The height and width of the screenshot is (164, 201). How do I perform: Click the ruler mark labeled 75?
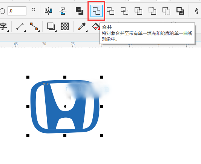tap(73, 44)
